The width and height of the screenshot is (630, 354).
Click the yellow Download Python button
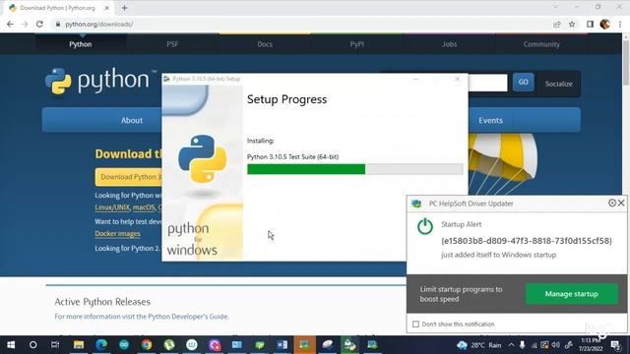tap(129, 177)
